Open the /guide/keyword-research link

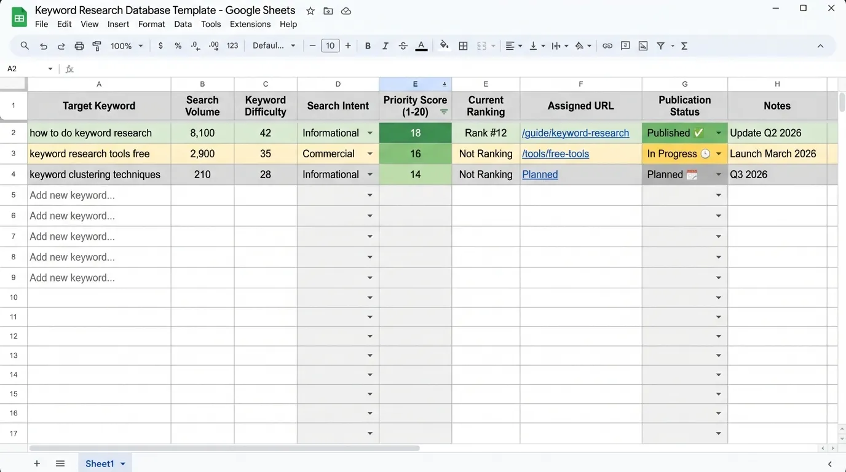(x=575, y=133)
